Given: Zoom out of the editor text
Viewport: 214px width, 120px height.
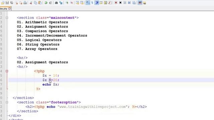Looking at the screenshot, I should 71,3.
